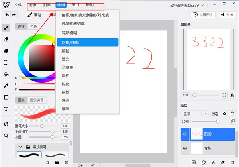Choose 颗粒 filter

pyautogui.click(x=87, y=51)
